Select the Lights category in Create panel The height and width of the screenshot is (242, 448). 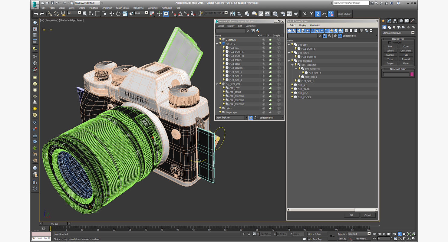click(394, 27)
